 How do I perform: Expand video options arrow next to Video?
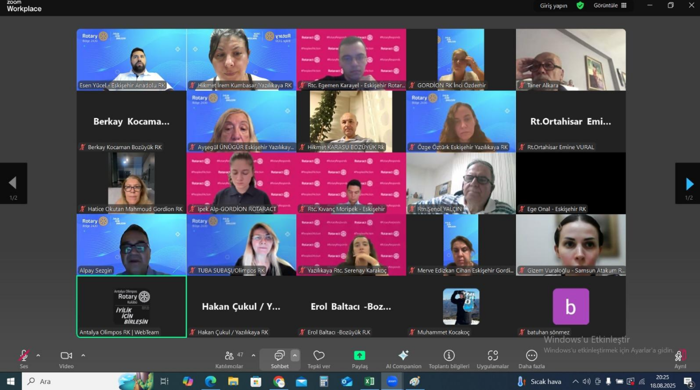(83, 355)
